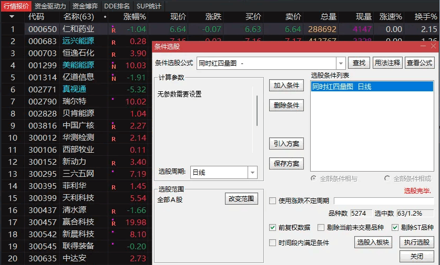Sort by 涨幅% column header
The width and height of the screenshot is (440, 265).
[x=135, y=17]
